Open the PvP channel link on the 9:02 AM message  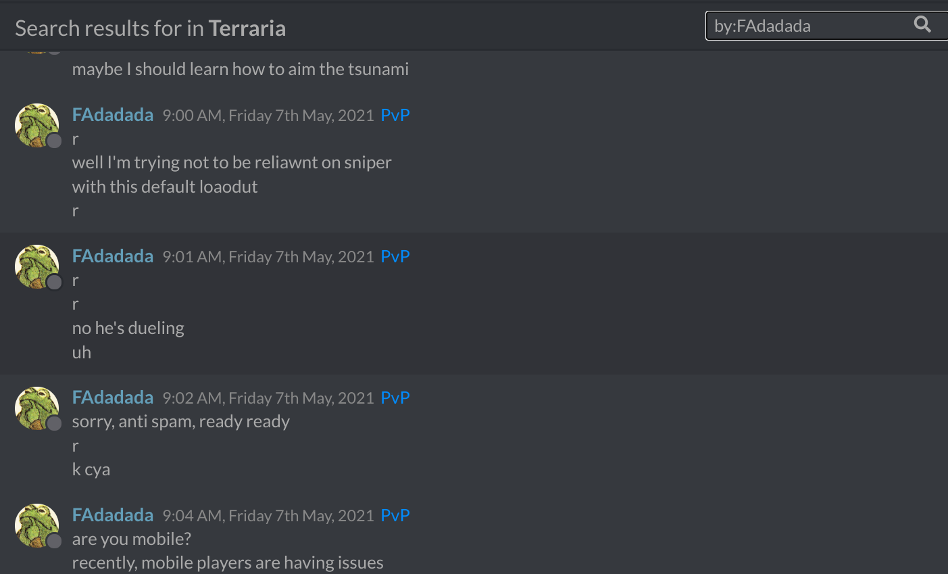pyautogui.click(x=395, y=398)
